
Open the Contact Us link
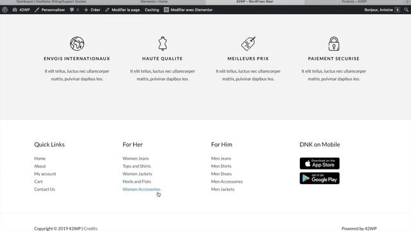click(44, 189)
